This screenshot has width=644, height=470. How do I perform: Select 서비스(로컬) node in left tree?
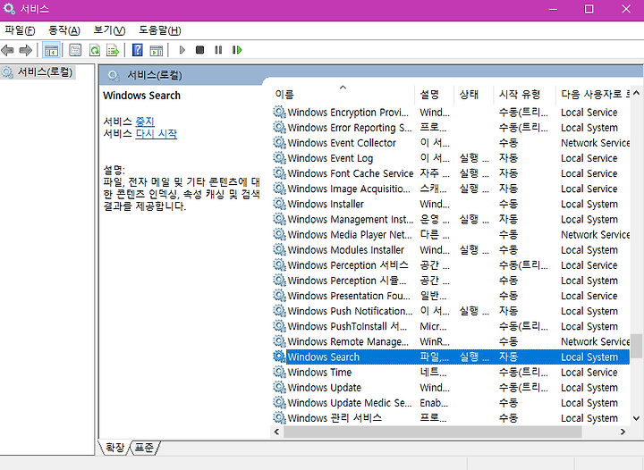point(38,72)
